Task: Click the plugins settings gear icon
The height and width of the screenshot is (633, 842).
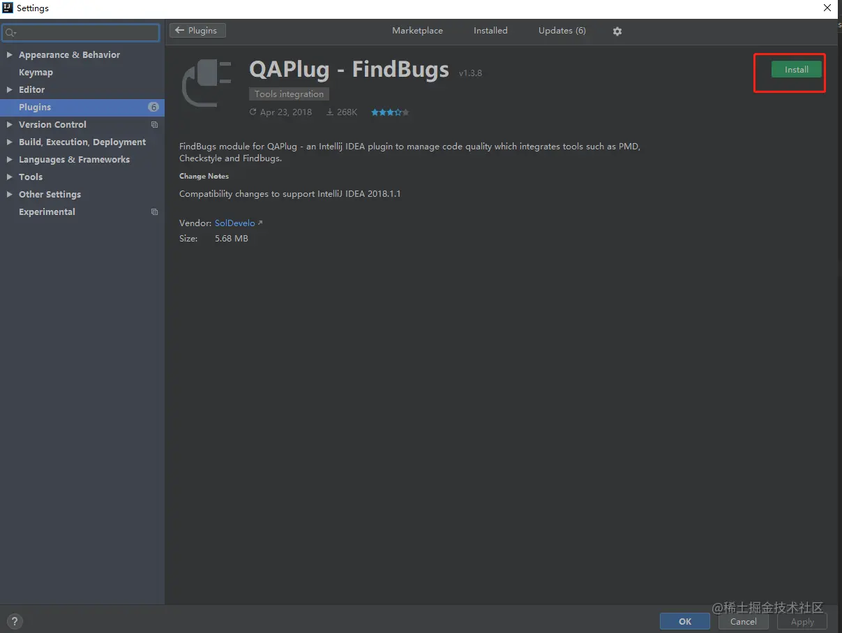Action: pyautogui.click(x=617, y=31)
